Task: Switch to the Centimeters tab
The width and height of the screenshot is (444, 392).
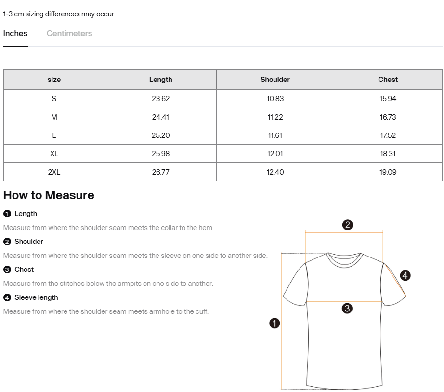Action: 69,34
